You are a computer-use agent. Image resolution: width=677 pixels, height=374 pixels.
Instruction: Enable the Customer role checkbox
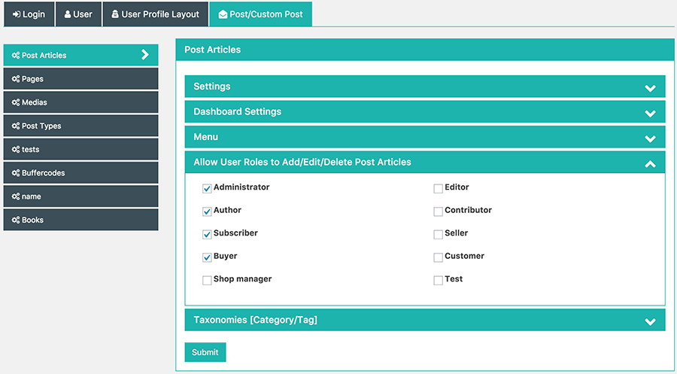(x=439, y=257)
